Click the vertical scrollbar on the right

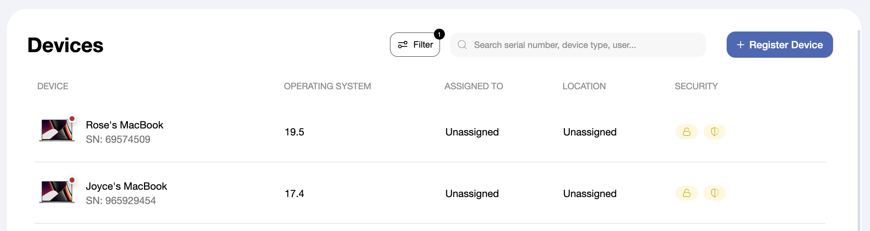click(859, 130)
